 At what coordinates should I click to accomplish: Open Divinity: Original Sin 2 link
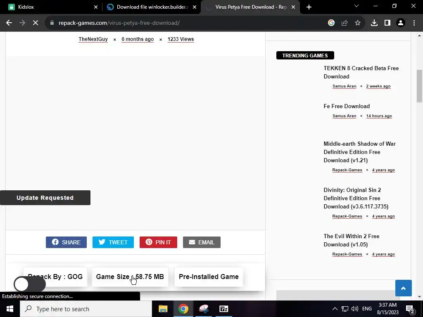click(356, 198)
